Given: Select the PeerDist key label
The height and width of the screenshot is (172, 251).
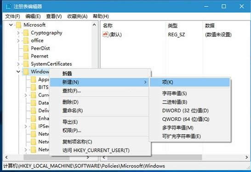Looking at the screenshot, I should click(40, 48).
